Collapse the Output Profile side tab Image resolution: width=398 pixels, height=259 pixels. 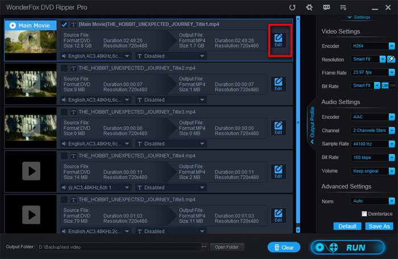coord(312,125)
